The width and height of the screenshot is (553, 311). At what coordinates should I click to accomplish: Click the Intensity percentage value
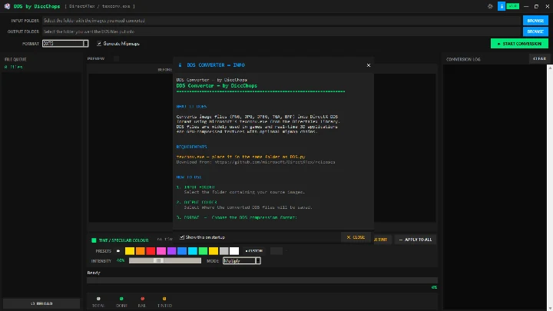(x=121, y=260)
